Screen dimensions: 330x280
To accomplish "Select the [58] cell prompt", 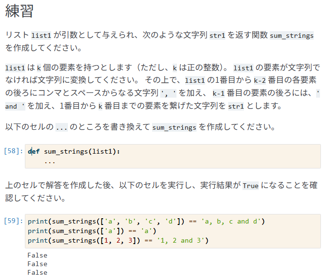I will [x=13, y=151].
